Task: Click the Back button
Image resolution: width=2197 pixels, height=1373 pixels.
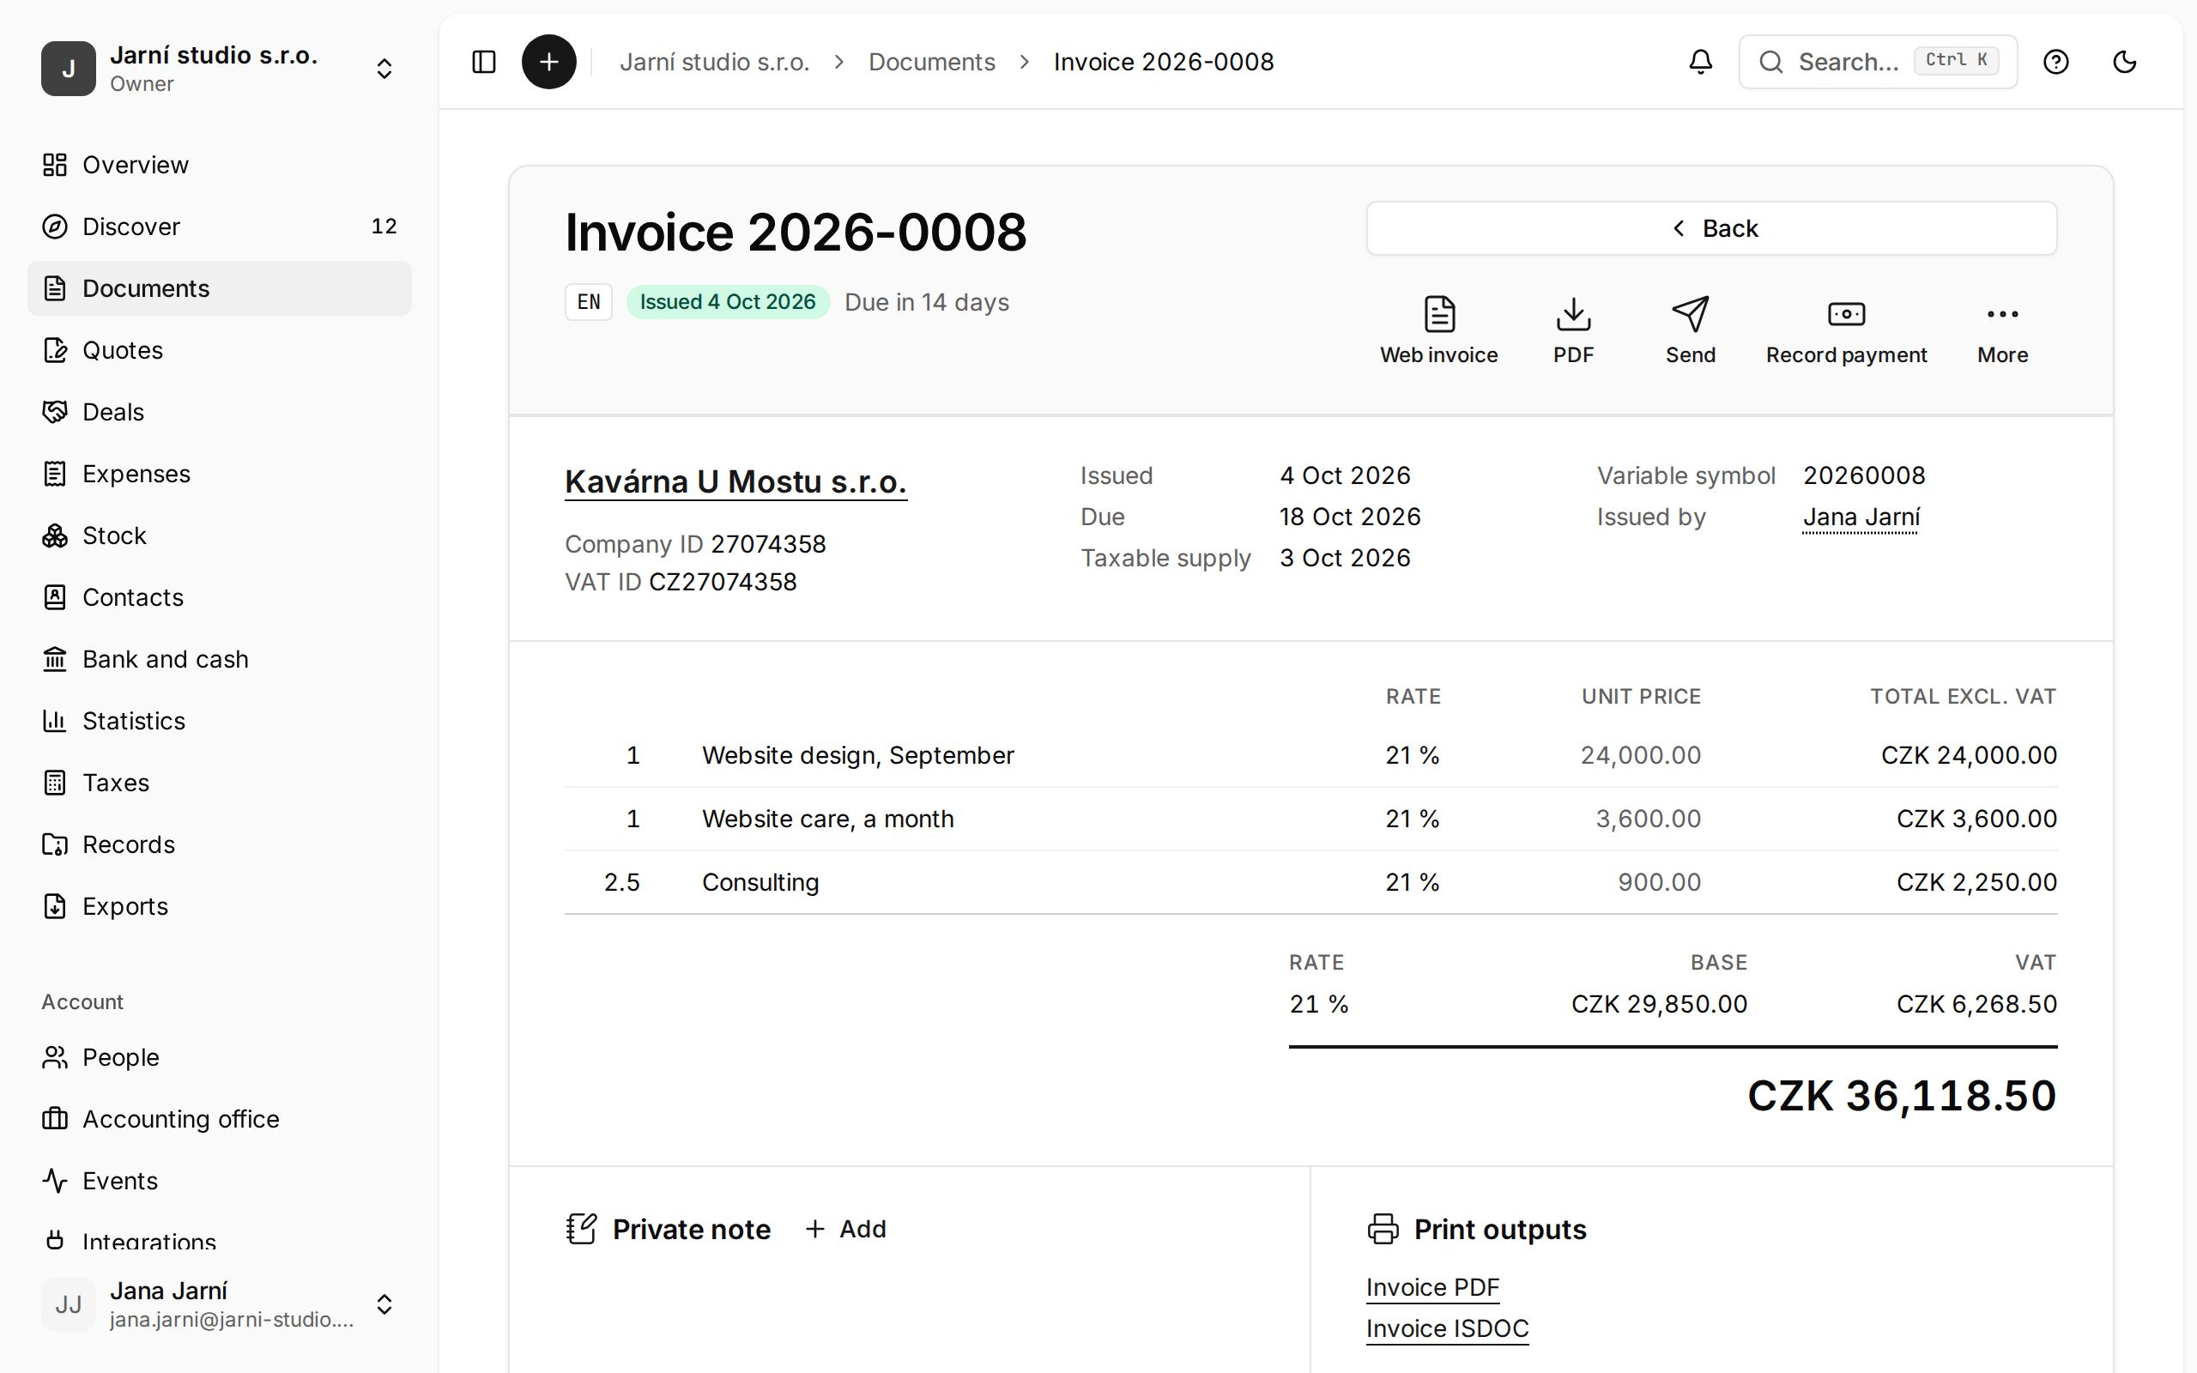Action: (x=1711, y=228)
